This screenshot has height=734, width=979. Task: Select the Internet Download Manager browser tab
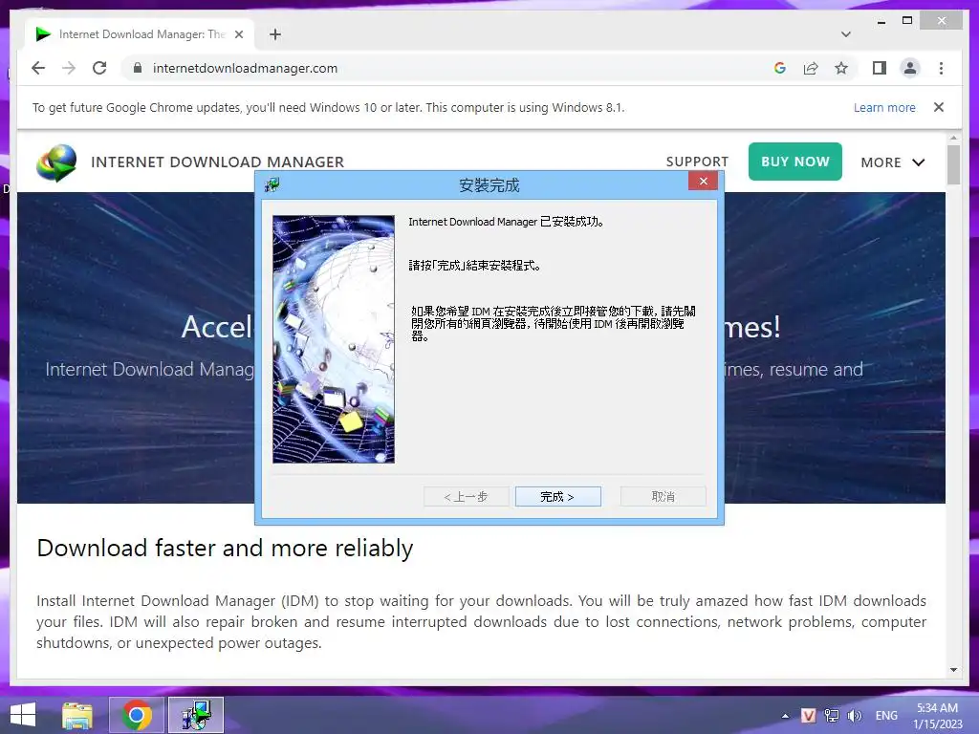click(x=140, y=34)
